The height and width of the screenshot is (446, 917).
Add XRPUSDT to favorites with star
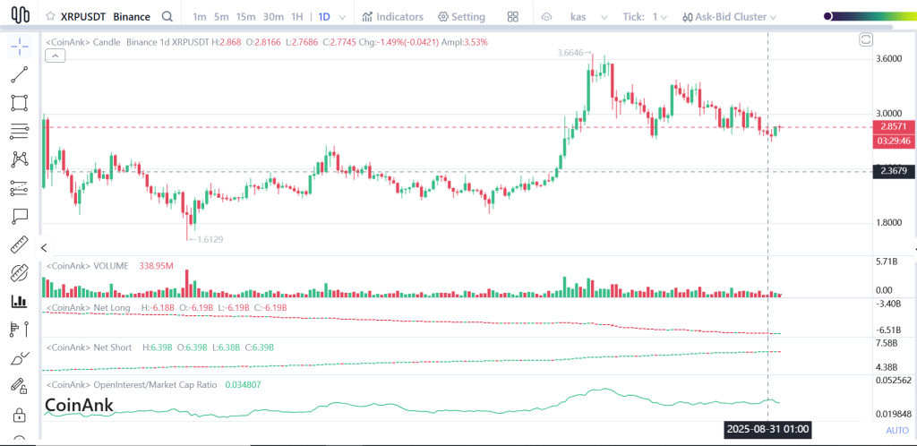pyautogui.click(x=51, y=16)
